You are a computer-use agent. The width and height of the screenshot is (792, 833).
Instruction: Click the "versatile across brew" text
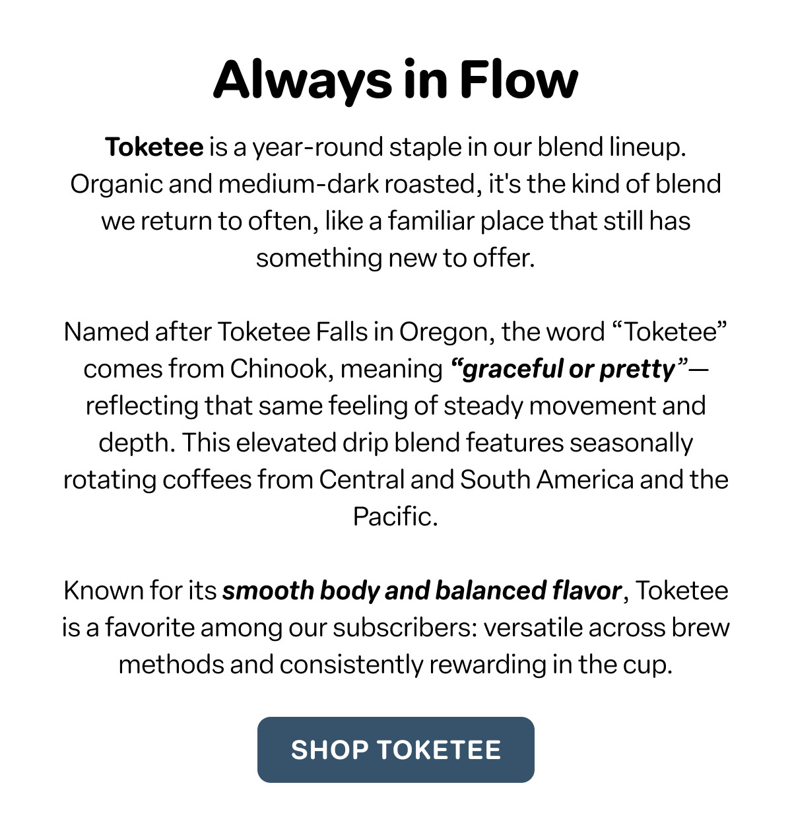[607, 627]
